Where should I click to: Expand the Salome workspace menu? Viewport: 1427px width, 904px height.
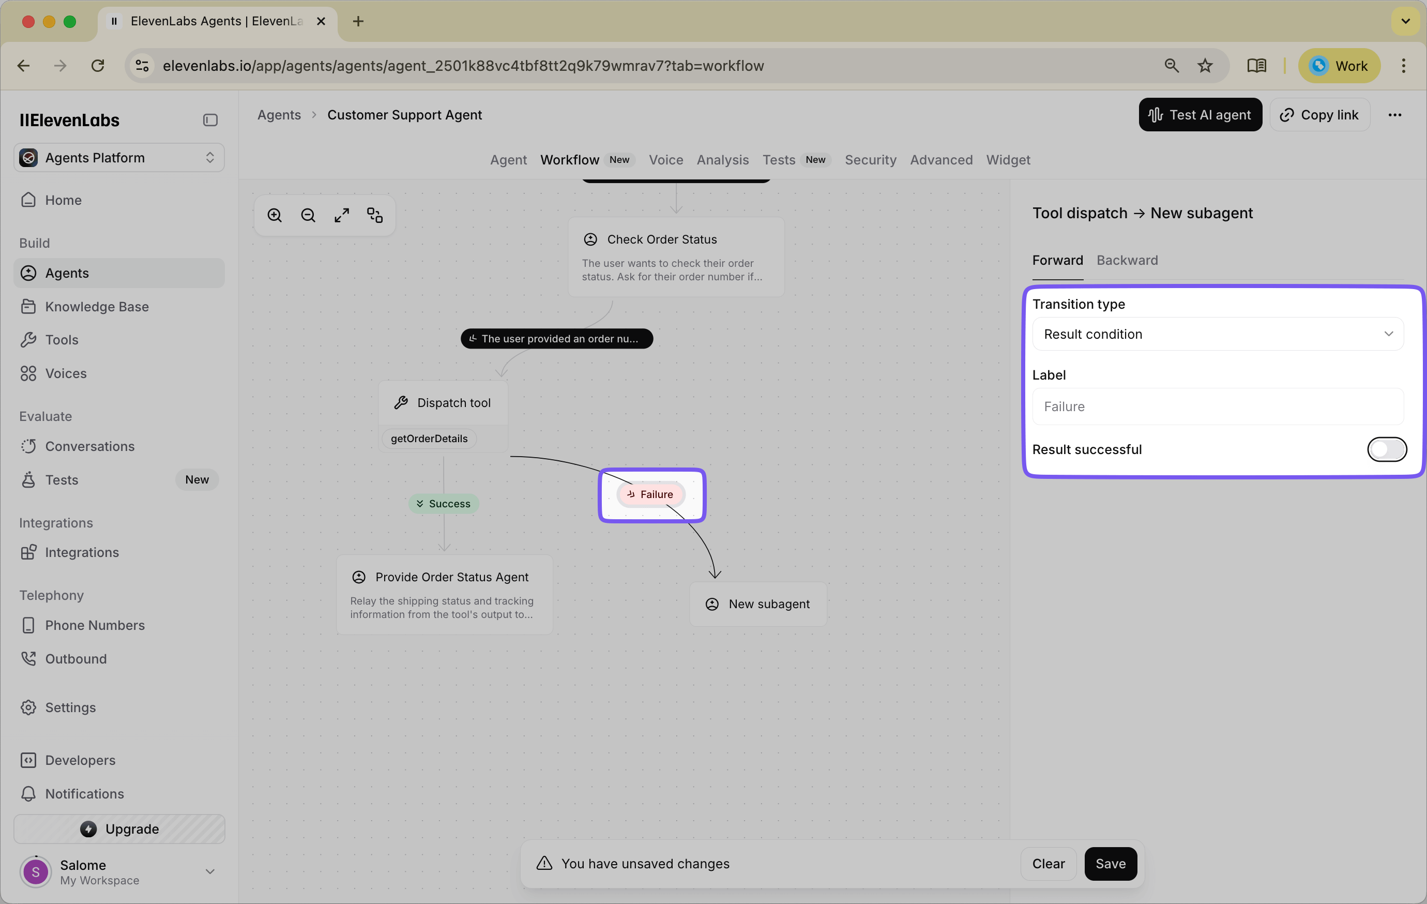point(210,871)
